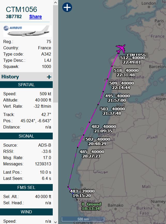The width and height of the screenshot is (166, 224).
Task: Click the 19:15:20 track point label
Action: tap(82, 195)
